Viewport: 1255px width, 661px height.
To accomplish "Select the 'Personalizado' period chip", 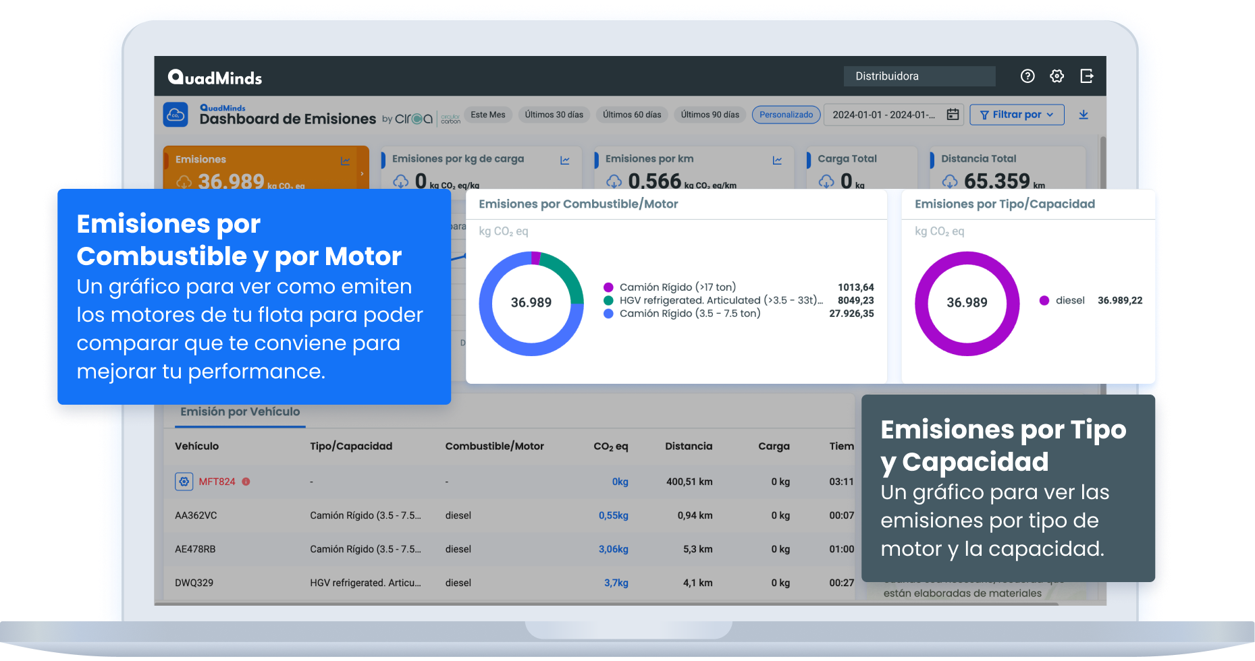I will point(786,115).
